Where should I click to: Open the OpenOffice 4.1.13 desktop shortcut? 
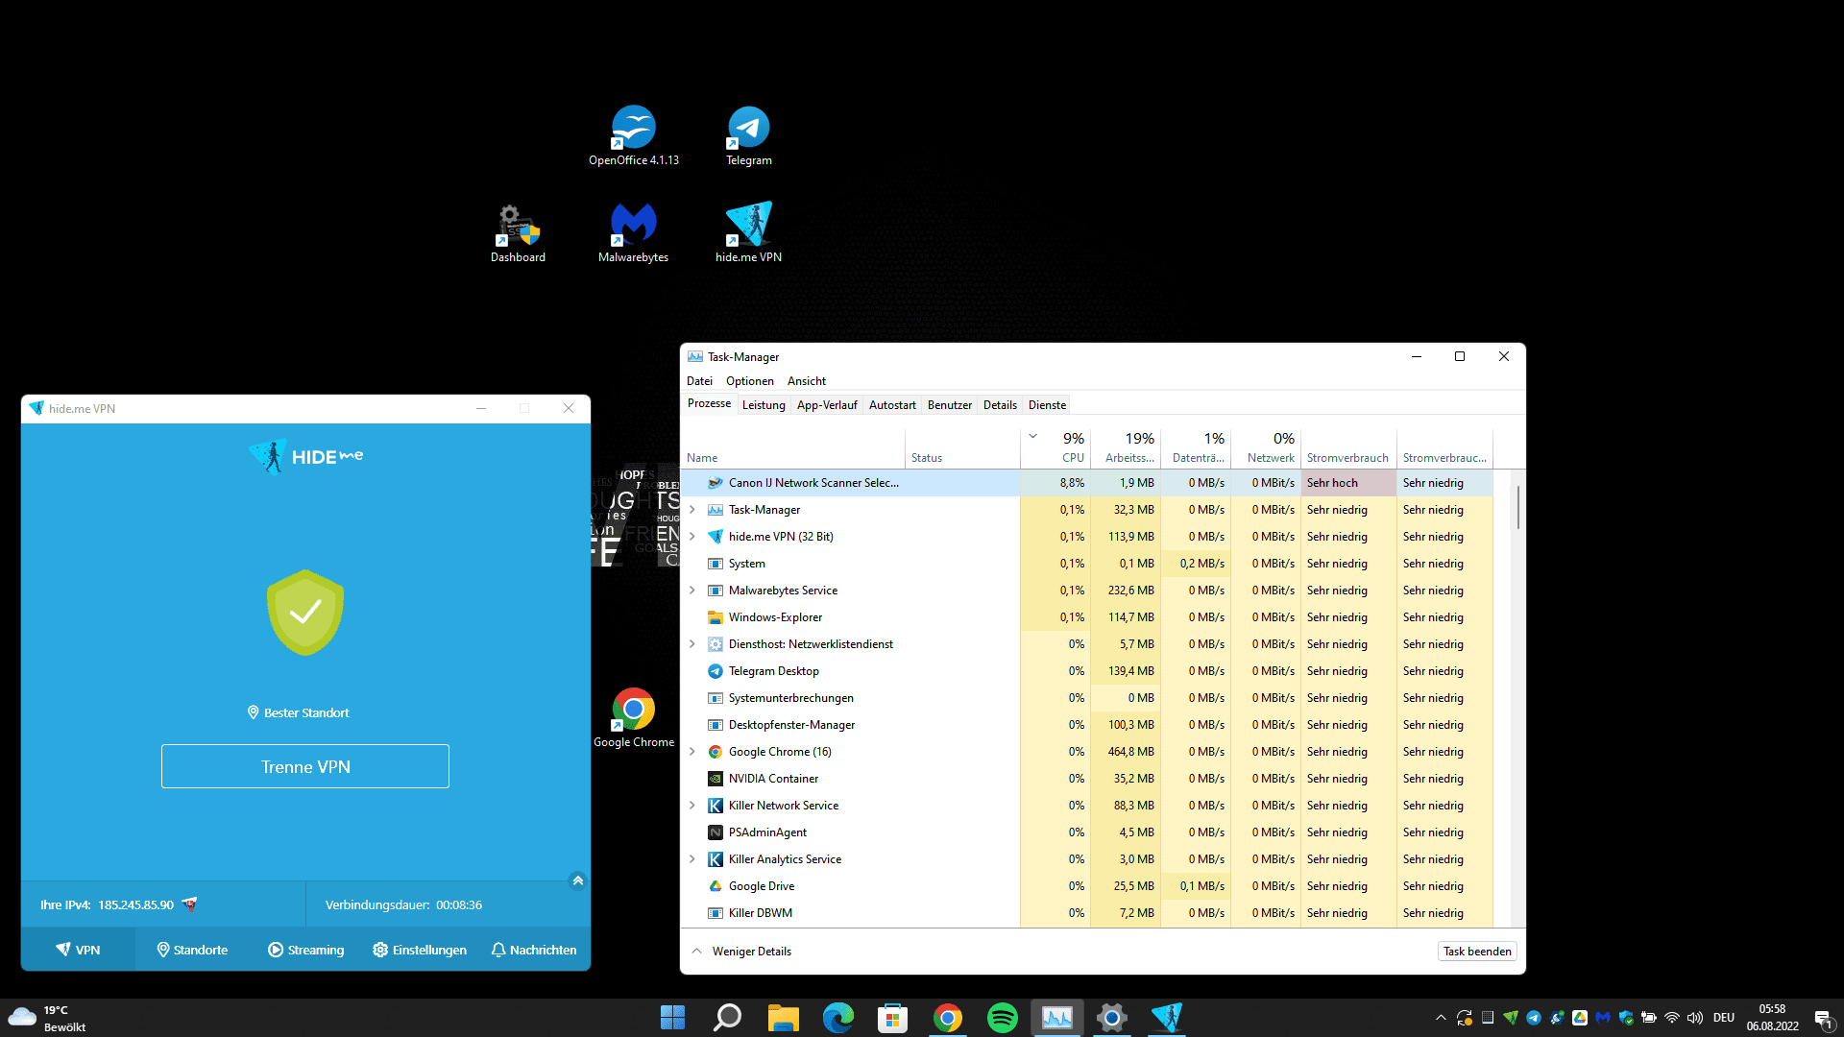(633, 135)
